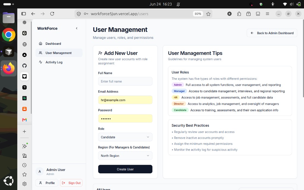This screenshot has width=304, height=190.
Task: Click the Email Address field with hr@example.com
Action: [x=125, y=100]
